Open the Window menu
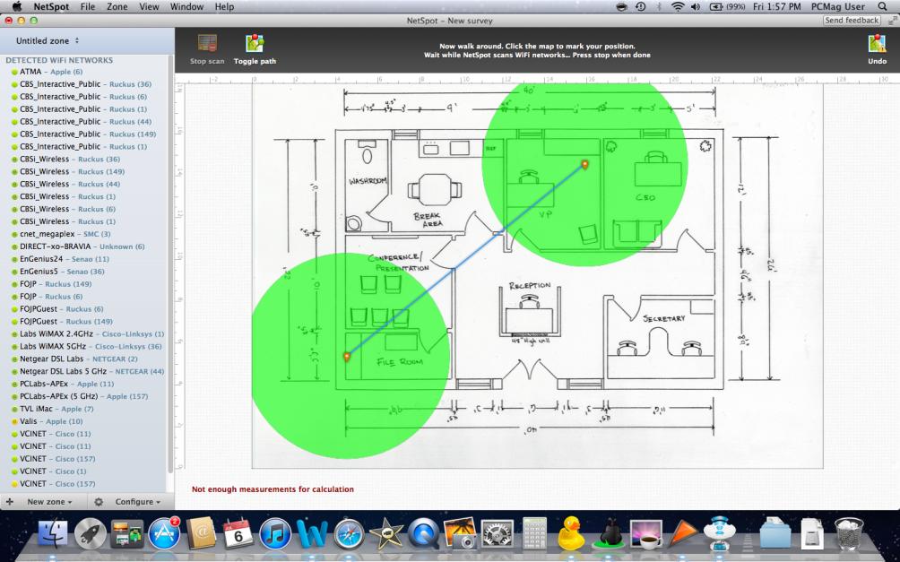900x562 pixels. click(x=187, y=7)
